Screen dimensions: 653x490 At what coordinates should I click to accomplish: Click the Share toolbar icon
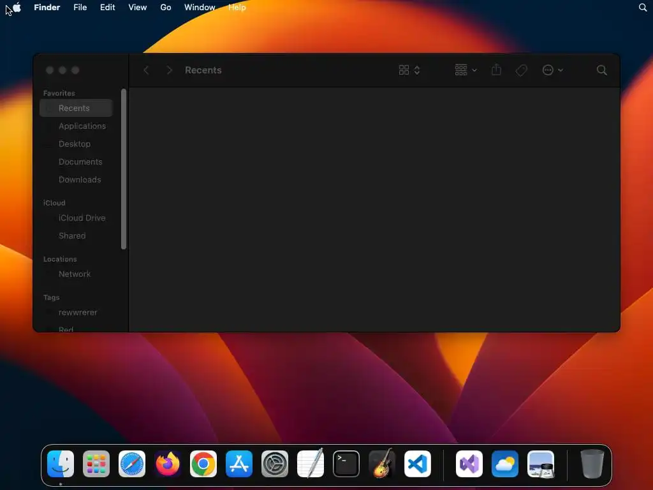[496, 70]
